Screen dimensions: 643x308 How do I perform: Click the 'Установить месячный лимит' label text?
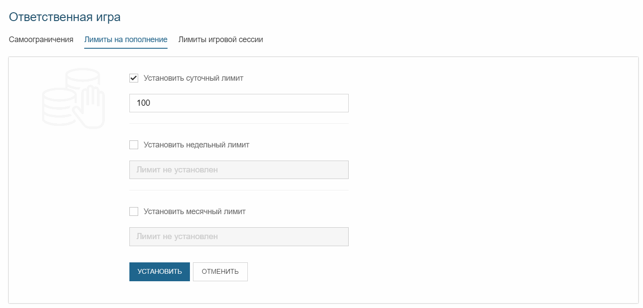pyautogui.click(x=194, y=211)
